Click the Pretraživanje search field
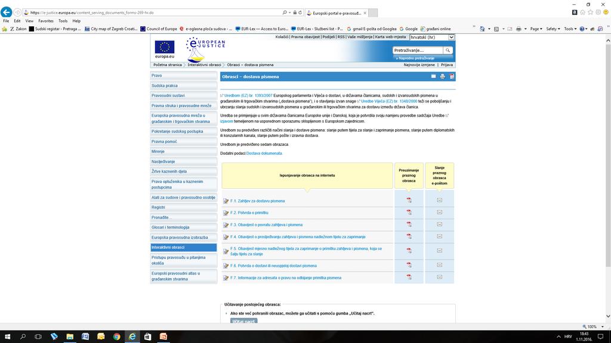 [x=418, y=50]
